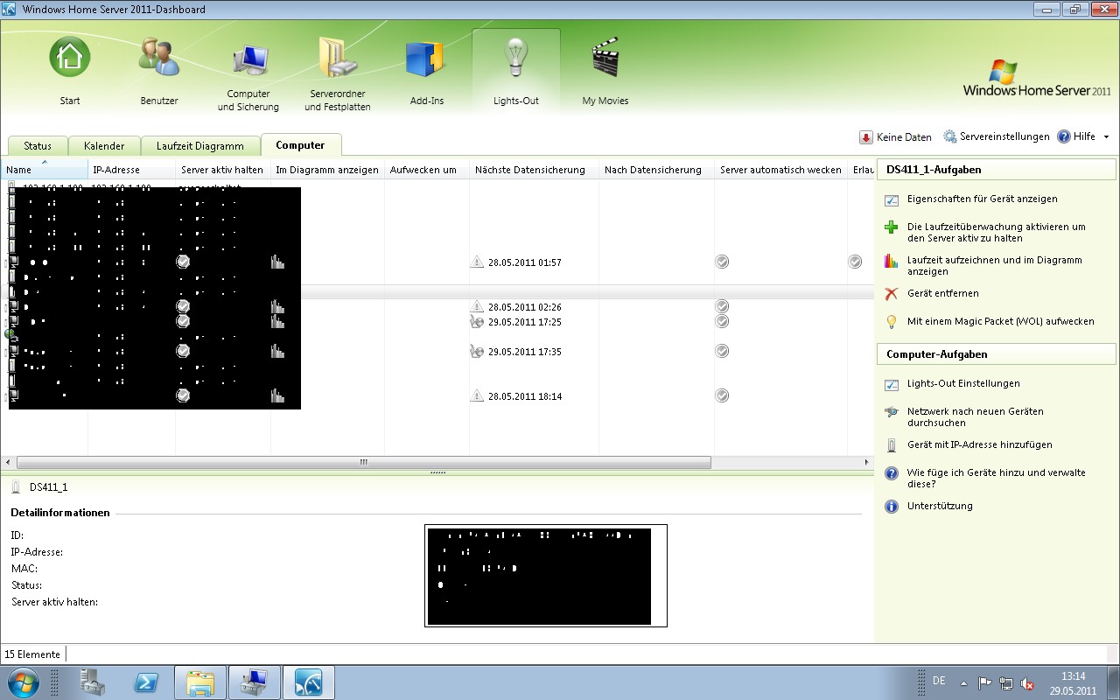Open PowerShell from the taskbar
The image size is (1120, 700).
[x=146, y=682]
